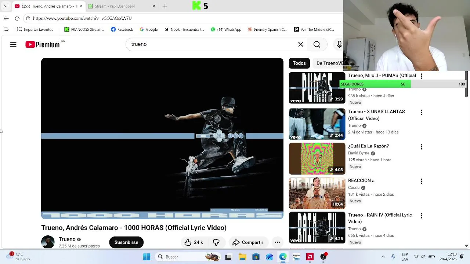Open Amazon app from taskbar

(296, 257)
